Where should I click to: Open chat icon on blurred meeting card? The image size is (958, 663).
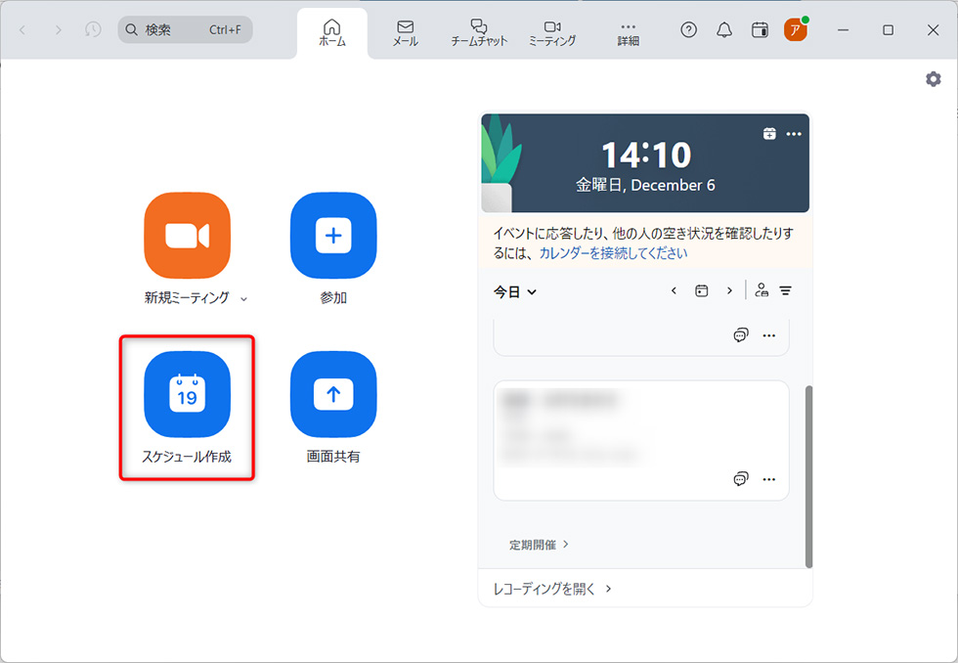tap(741, 478)
